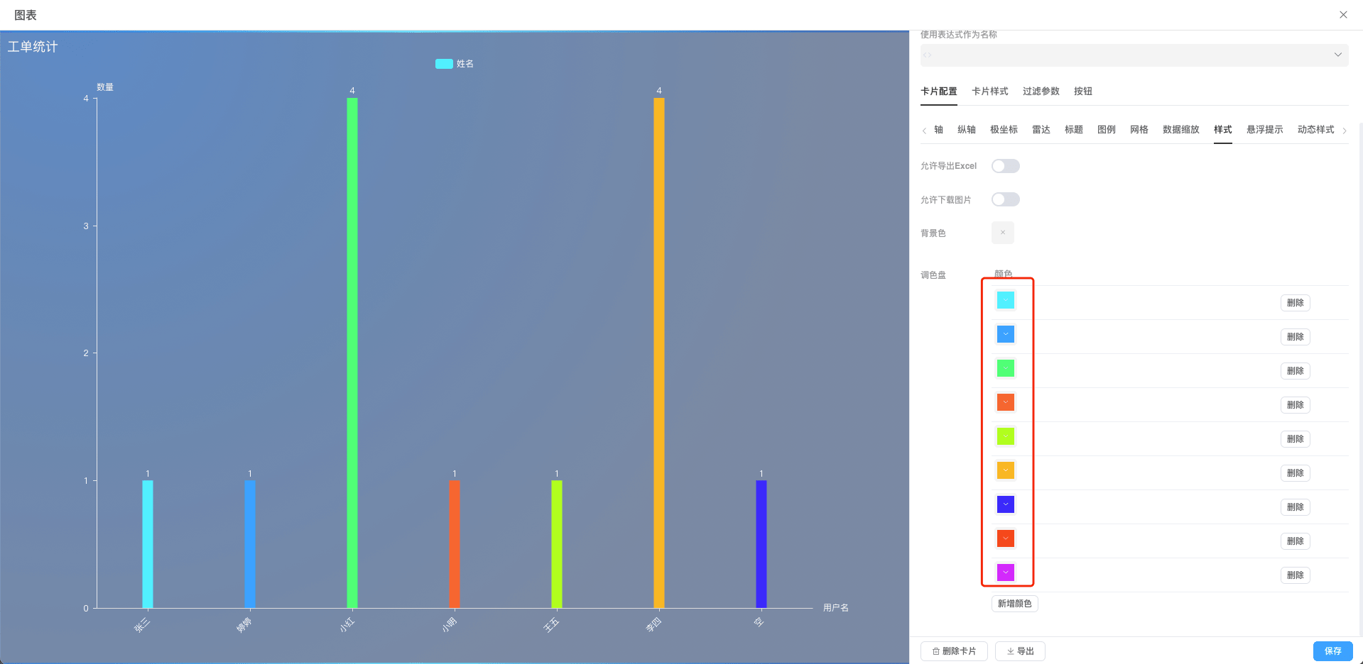Click the right arrow of the tab scroller
The height and width of the screenshot is (664, 1363).
click(x=1345, y=131)
